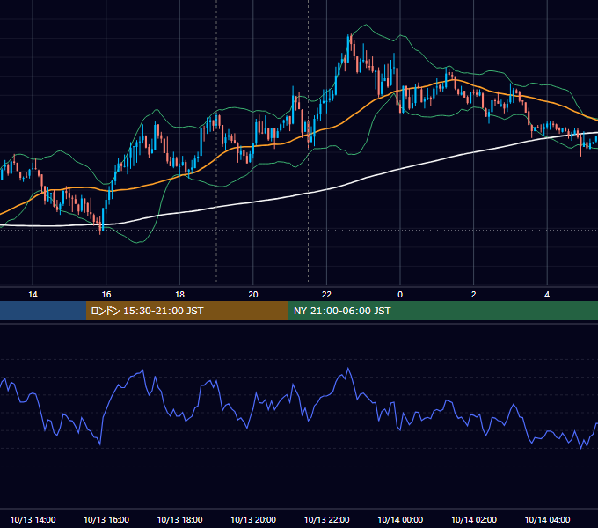Click the "18" hour label on price chart axis
598x528 pixels.
(x=179, y=295)
